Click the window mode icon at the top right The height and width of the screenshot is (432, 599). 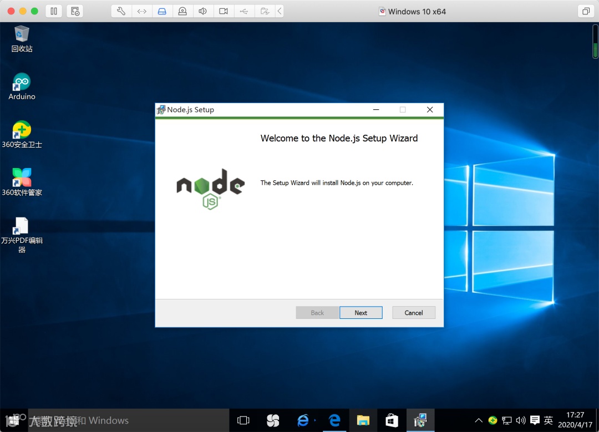click(586, 11)
